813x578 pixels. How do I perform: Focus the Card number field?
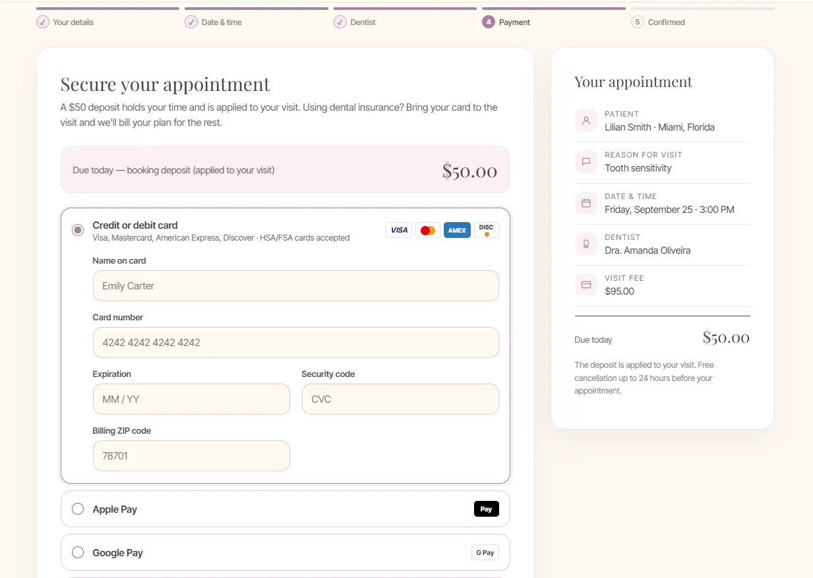(295, 342)
